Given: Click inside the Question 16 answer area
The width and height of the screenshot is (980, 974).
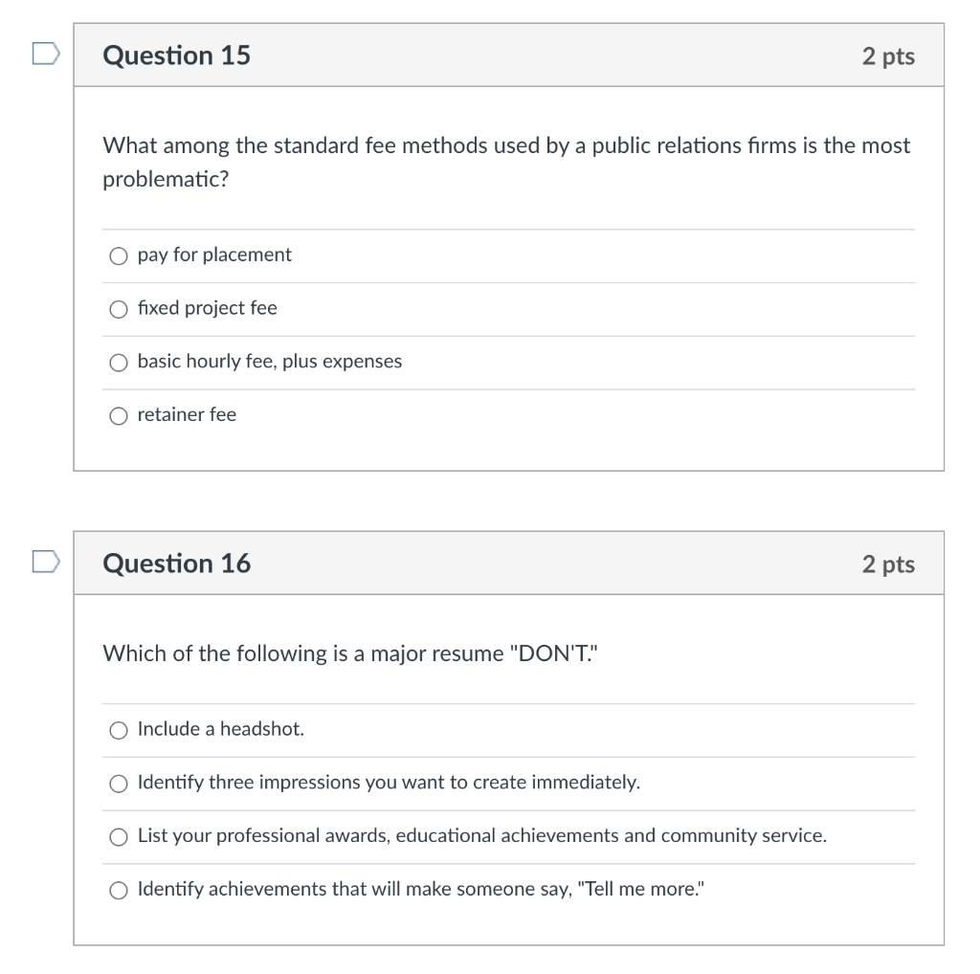Looking at the screenshot, I should (507, 808).
